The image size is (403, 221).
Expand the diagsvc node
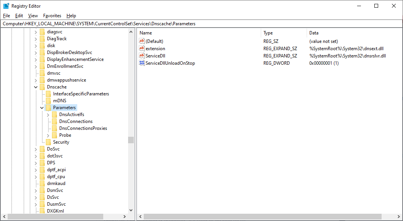pyautogui.click(x=36, y=32)
